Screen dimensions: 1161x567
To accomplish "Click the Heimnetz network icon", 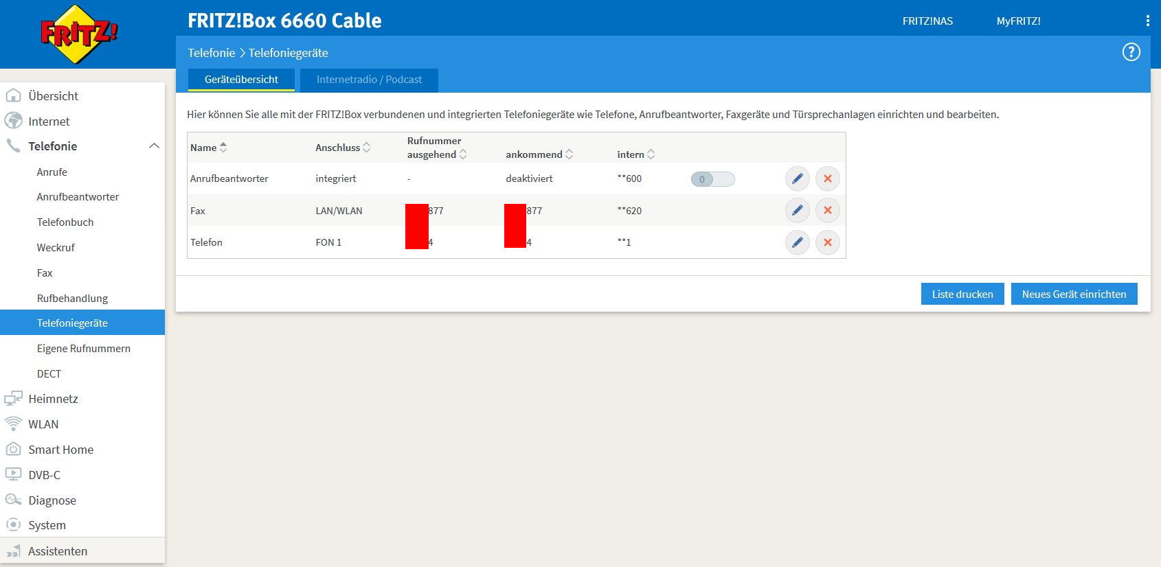I will pyautogui.click(x=13, y=398).
